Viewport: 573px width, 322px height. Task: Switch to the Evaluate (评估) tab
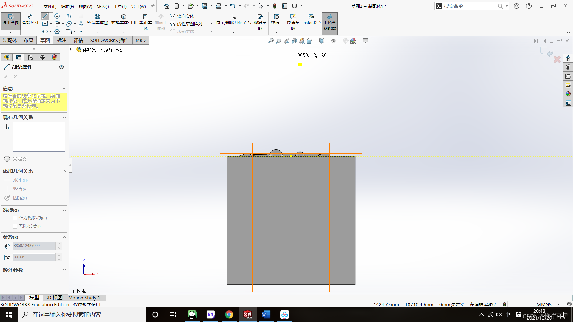tap(78, 41)
